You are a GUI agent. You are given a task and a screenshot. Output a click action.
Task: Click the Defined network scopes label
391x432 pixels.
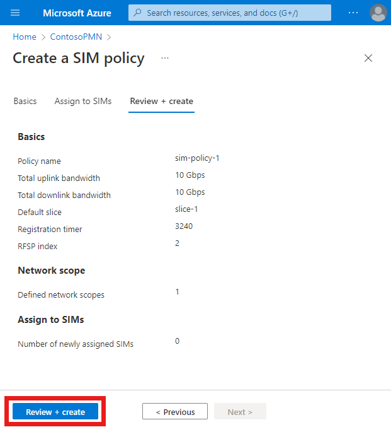click(x=61, y=295)
